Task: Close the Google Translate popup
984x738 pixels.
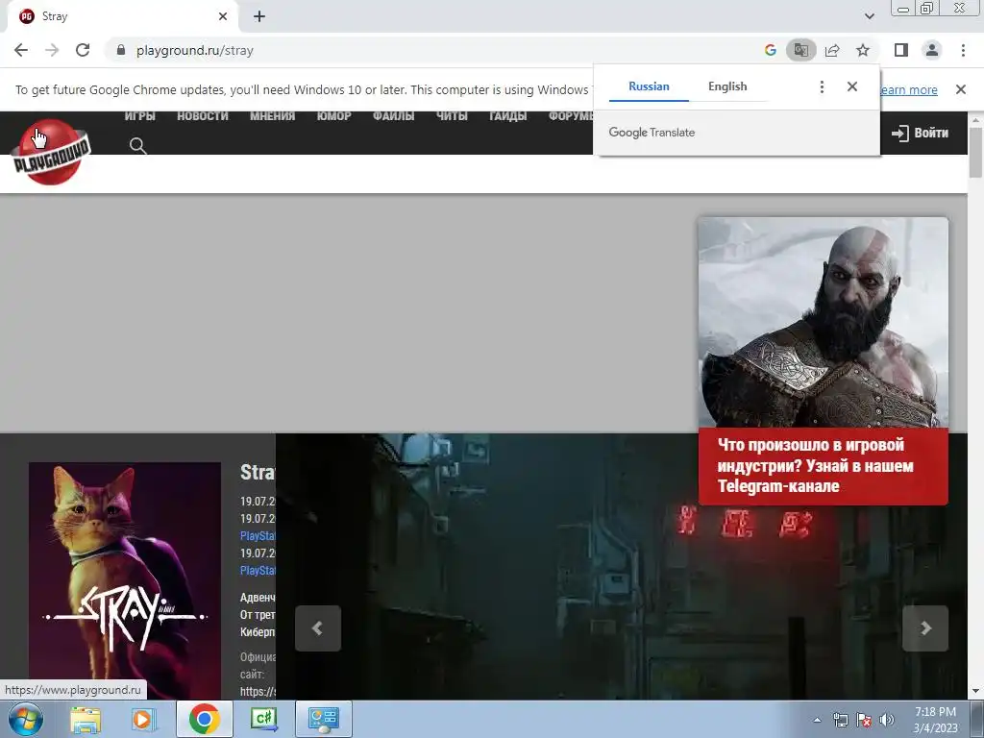Action: pos(851,86)
